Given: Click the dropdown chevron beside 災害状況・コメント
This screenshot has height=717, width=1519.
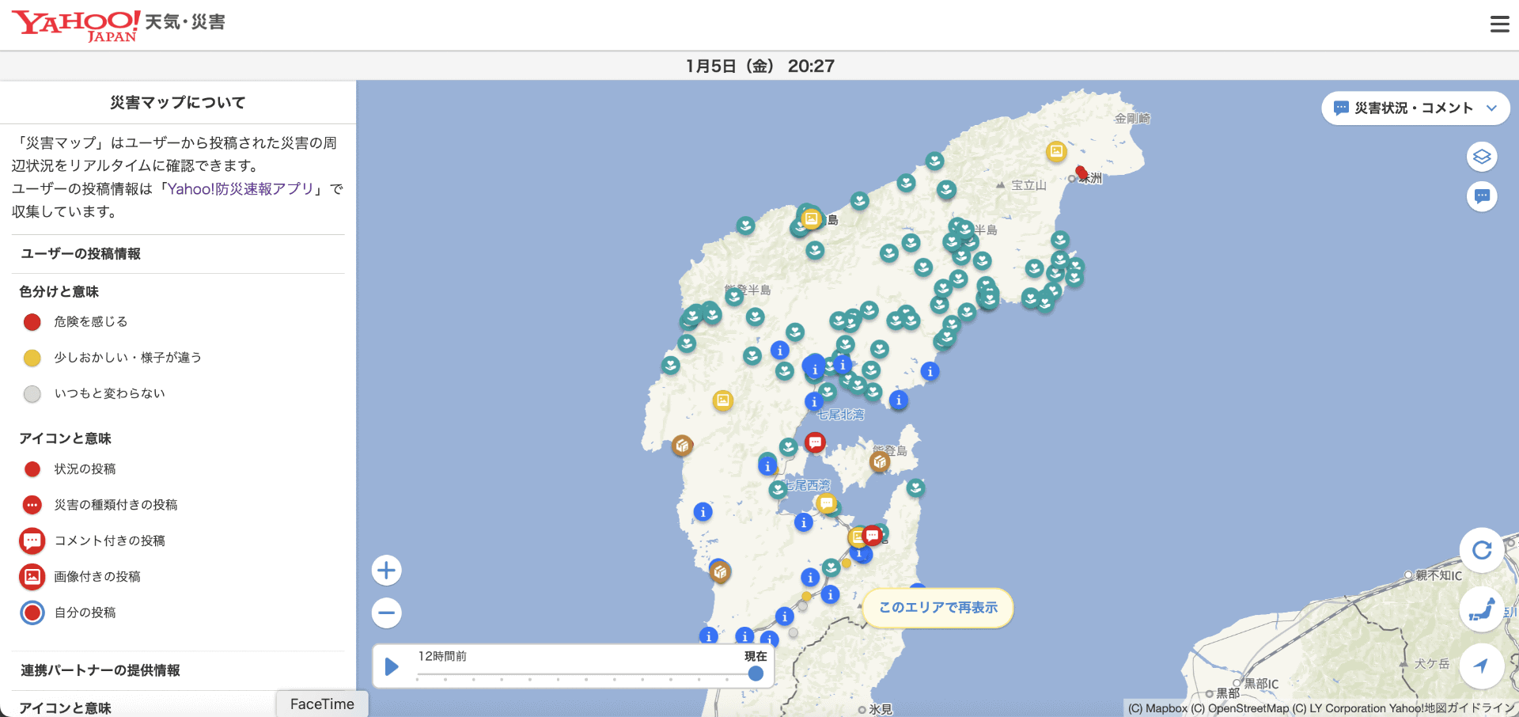Looking at the screenshot, I should click(1491, 108).
